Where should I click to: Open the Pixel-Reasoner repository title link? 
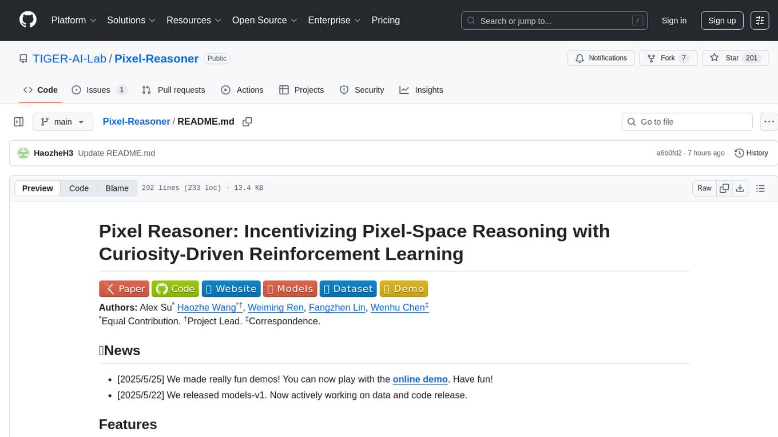tap(156, 58)
